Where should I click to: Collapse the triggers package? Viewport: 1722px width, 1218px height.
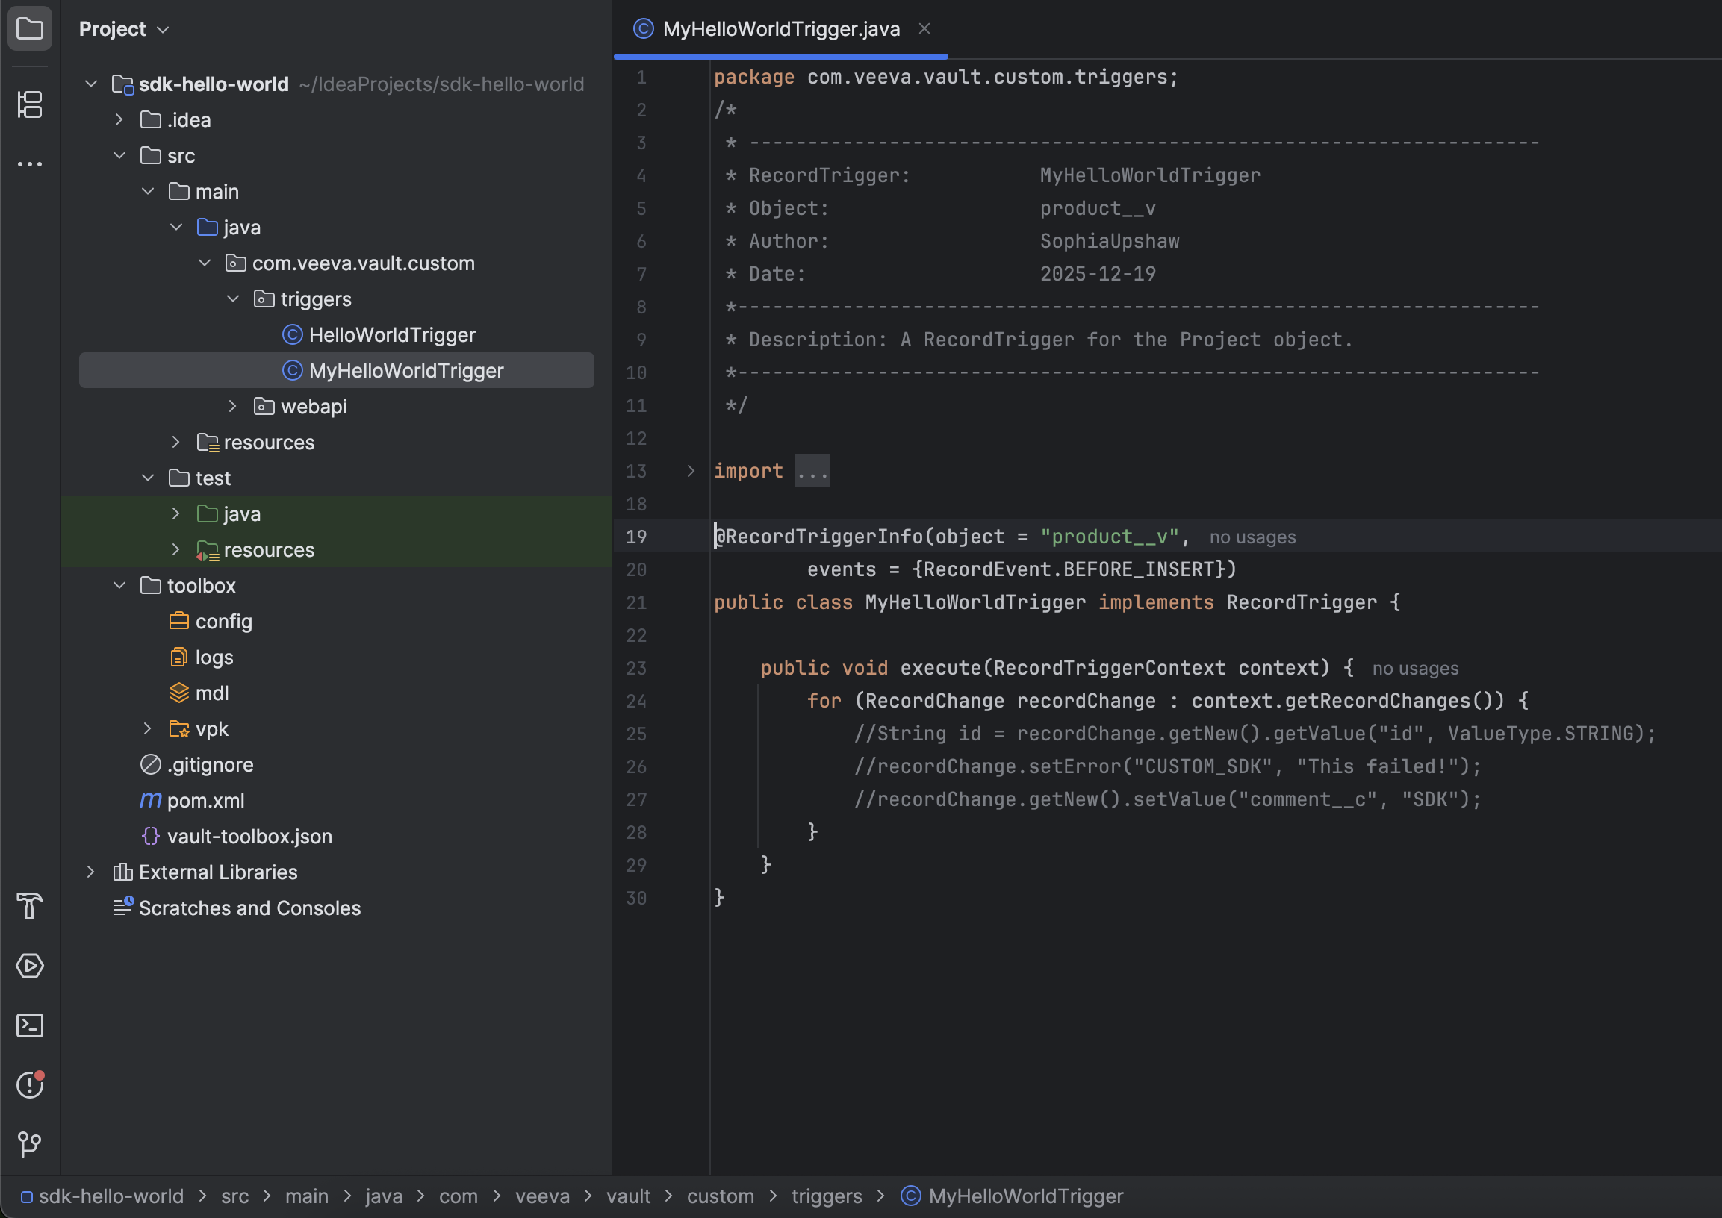(x=233, y=299)
